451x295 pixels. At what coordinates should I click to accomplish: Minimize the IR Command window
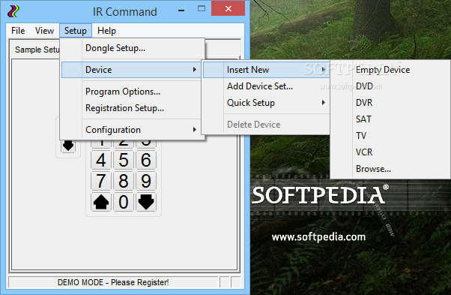pos(181,11)
